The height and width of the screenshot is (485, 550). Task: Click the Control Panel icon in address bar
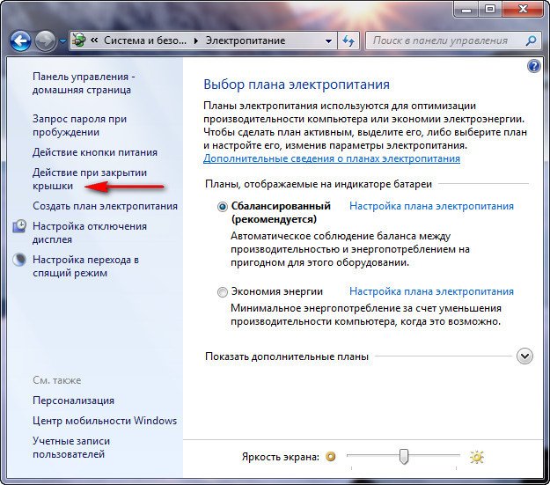click(79, 40)
